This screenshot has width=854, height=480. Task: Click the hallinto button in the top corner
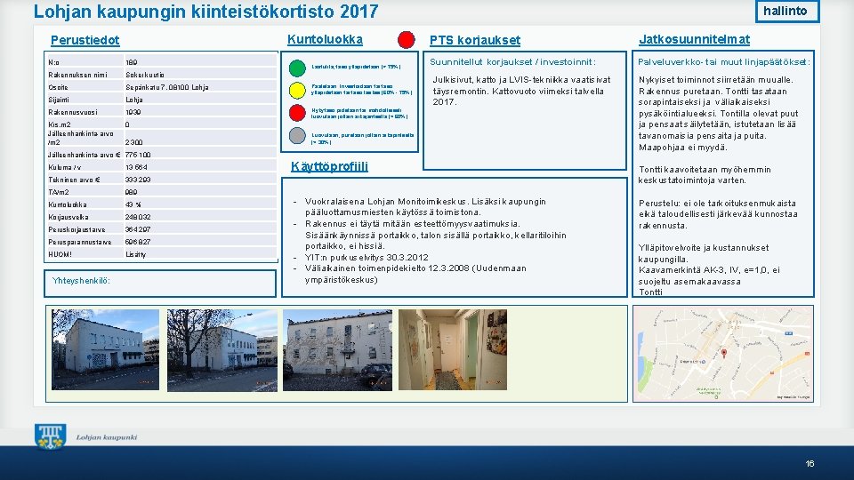coord(787,11)
